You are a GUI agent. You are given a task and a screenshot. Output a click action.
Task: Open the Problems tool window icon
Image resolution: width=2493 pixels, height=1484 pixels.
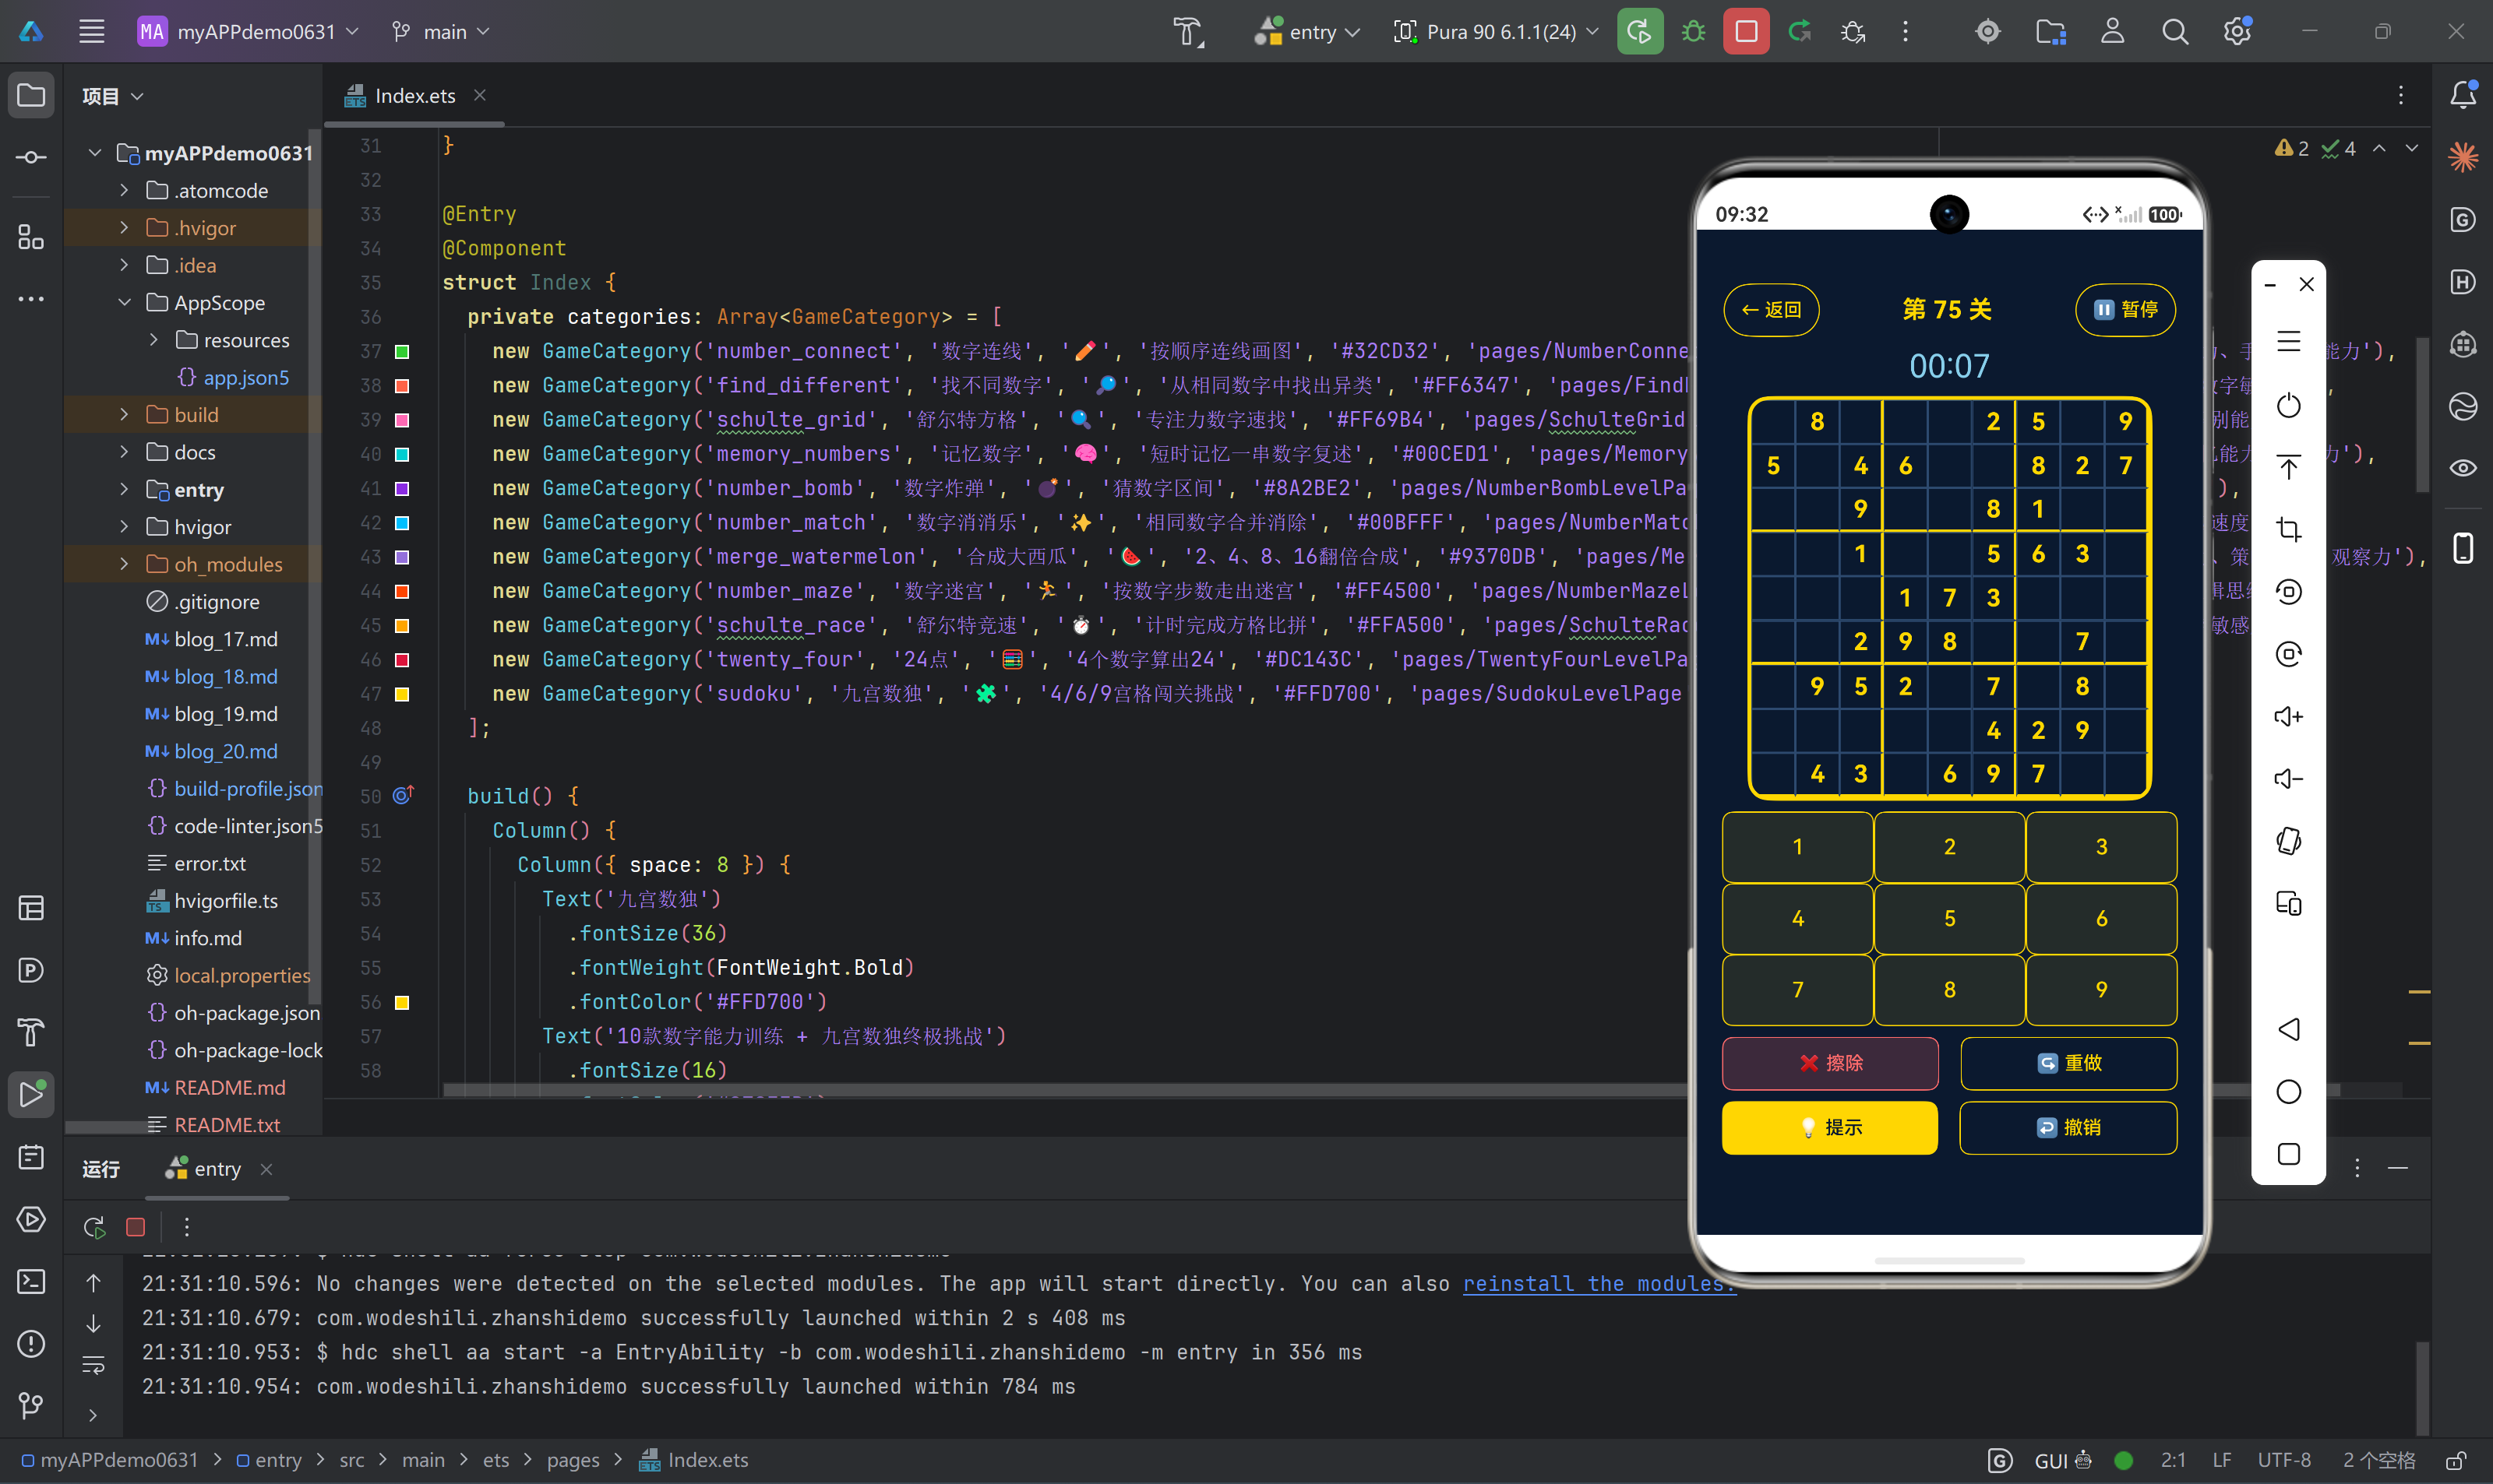[31, 1343]
